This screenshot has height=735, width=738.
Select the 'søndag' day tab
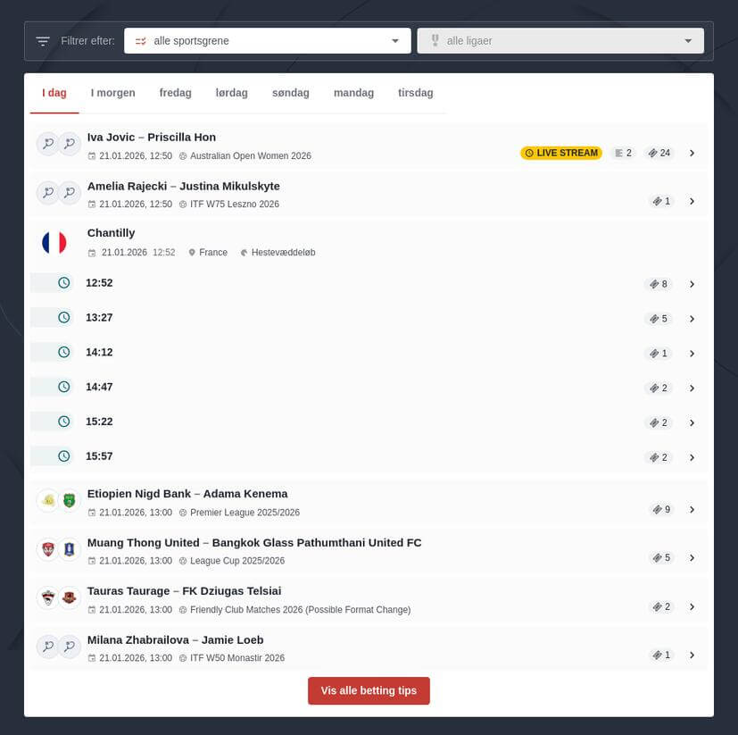[290, 92]
